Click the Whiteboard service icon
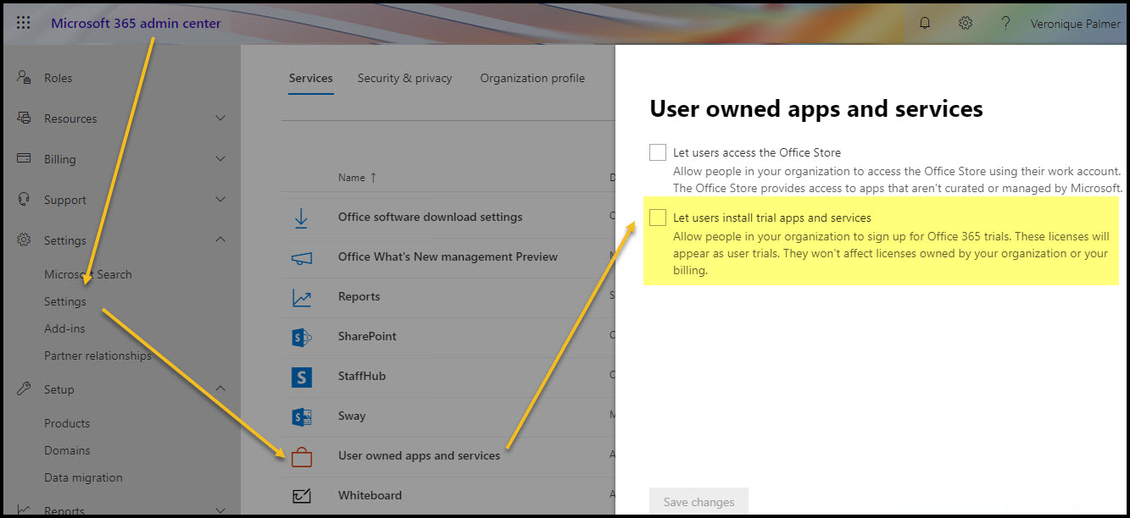Image resolution: width=1130 pixels, height=518 pixels. [x=301, y=495]
